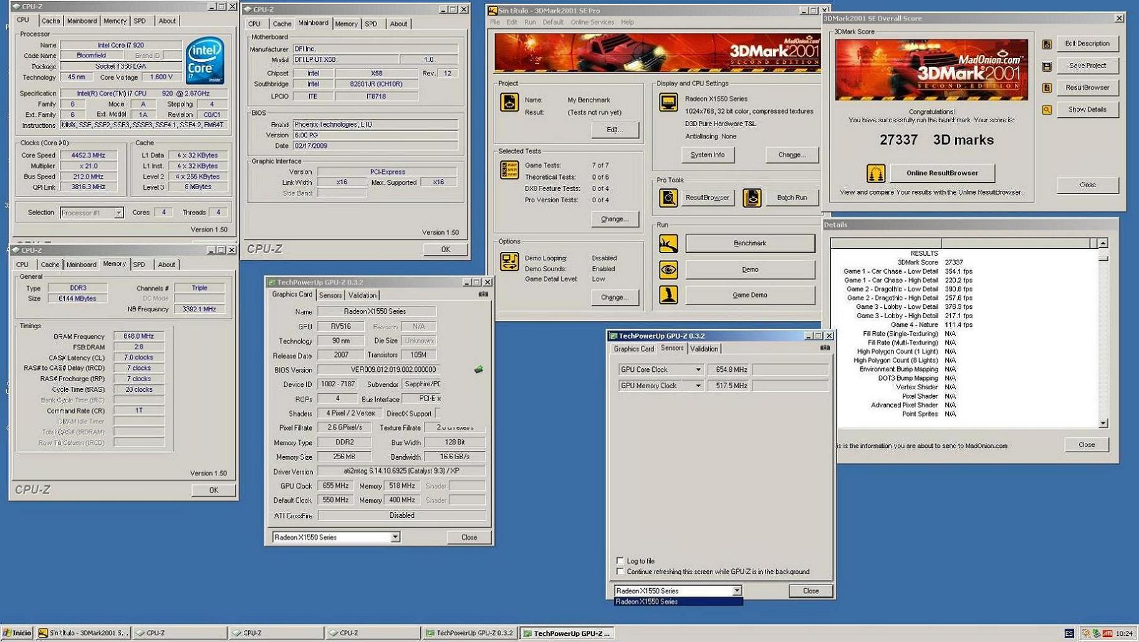Click the camera icon in the GPU-Z Sensors window
Viewport: 1139px width, 642px height.
point(825,348)
